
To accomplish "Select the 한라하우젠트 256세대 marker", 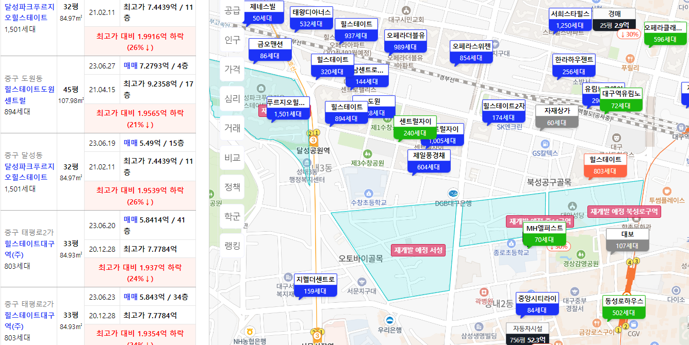I will (x=574, y=66).
